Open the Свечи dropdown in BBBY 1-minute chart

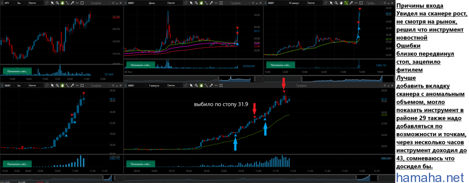point(174,86)
